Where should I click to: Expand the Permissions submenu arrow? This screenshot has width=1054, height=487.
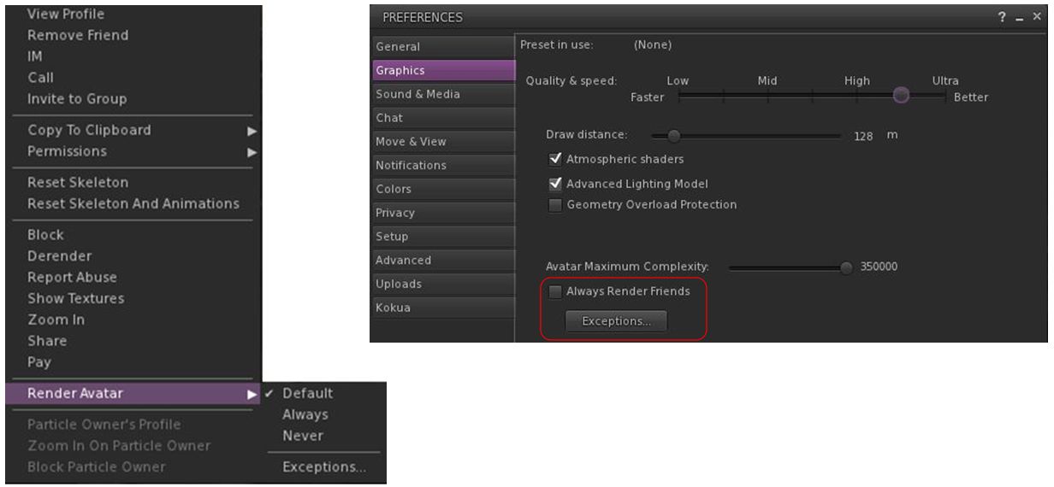click(252, 152)
